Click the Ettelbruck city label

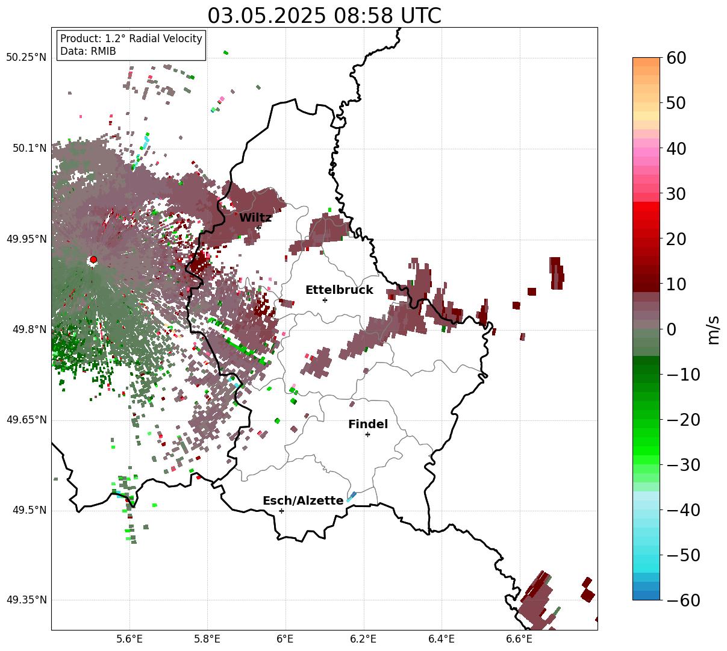[339, 290]
